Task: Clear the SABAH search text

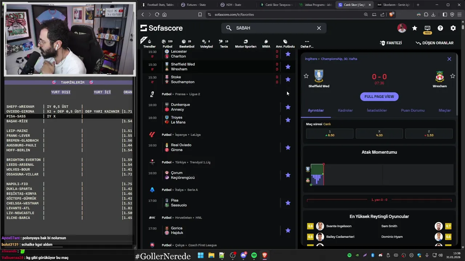Action: coord(319,28)
